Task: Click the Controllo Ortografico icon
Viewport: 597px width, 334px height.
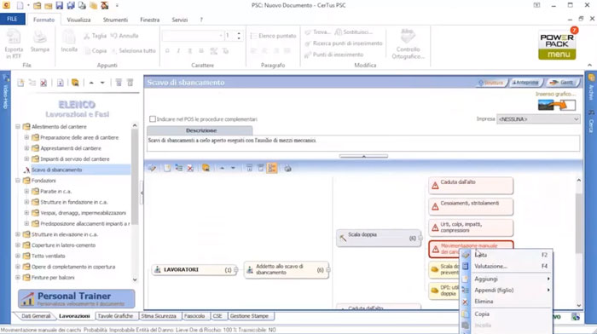Action: tap(408, 44)
